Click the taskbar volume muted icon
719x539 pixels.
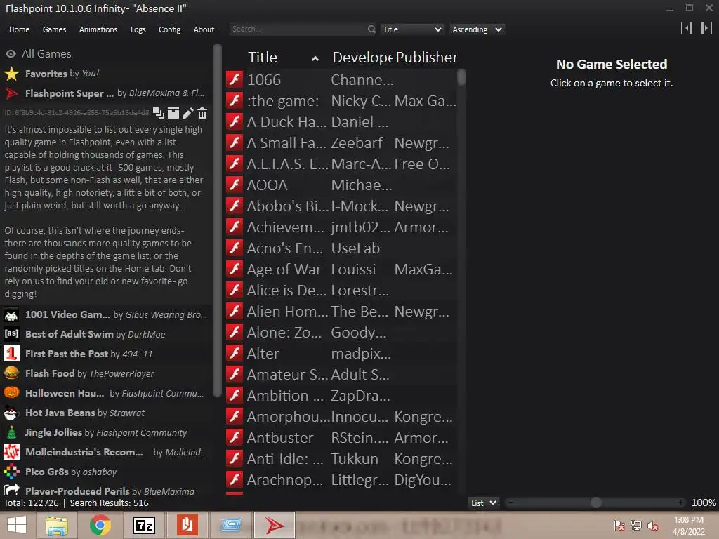(x=652, y=526)
